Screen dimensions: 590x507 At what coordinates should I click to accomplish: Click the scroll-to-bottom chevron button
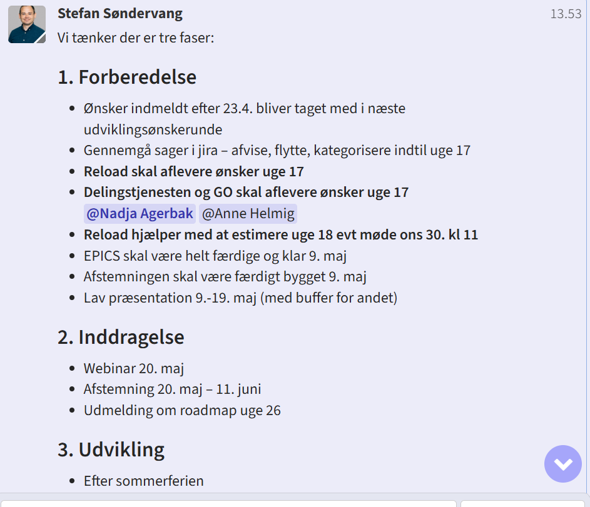click(x=562, y=464)
